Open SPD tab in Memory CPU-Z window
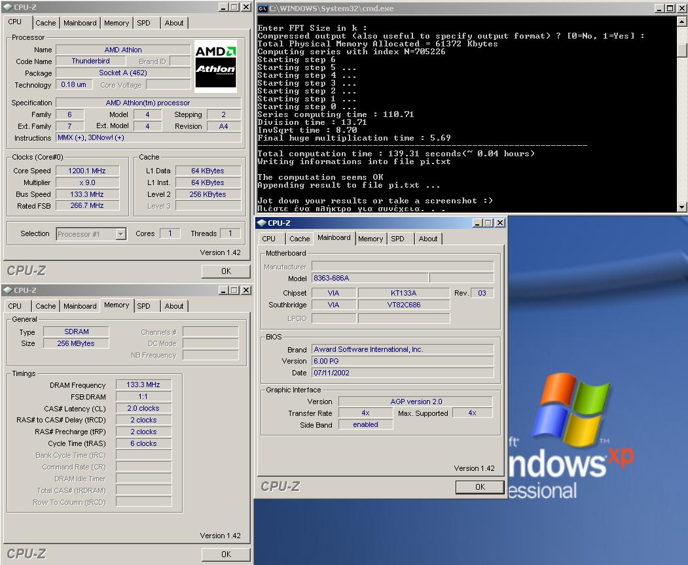 143,306
